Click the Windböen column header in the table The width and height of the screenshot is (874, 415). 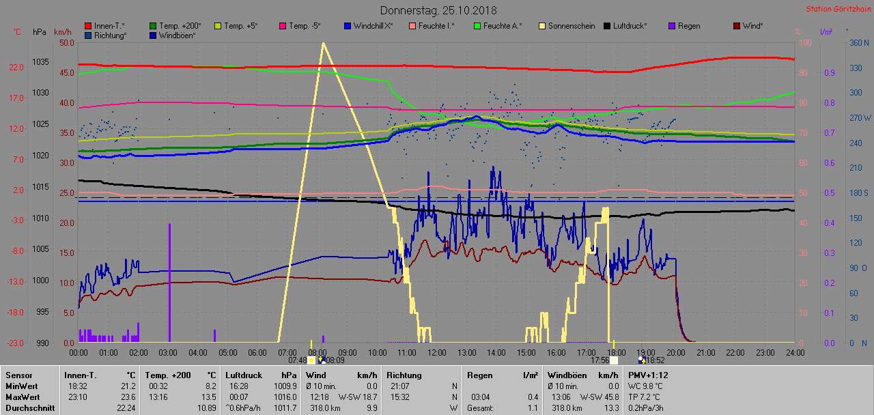pyautogui.click(x=567, y=375)
